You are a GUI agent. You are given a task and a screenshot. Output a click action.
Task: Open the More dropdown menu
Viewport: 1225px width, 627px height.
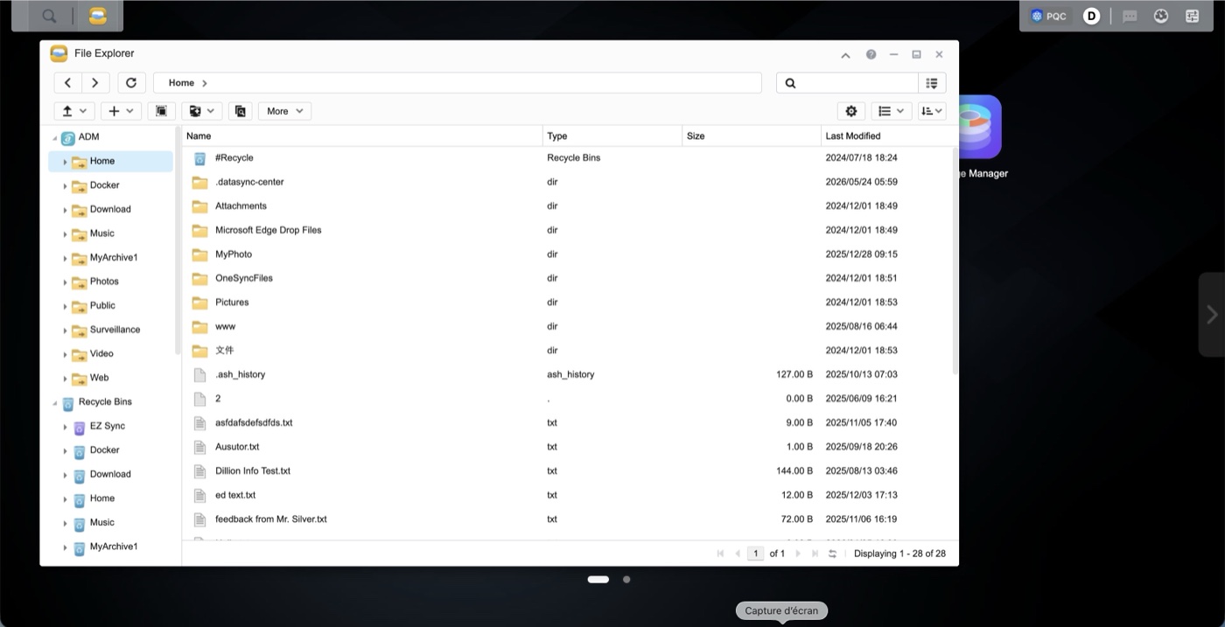pos(284,111)
